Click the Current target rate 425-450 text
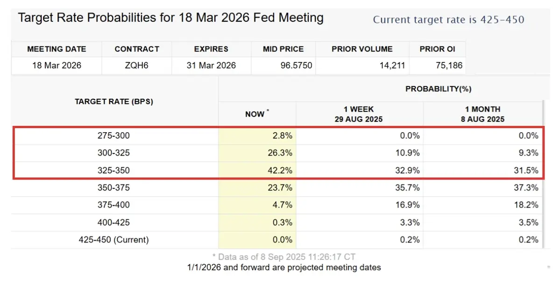560x284 pixels. point(448,20)
